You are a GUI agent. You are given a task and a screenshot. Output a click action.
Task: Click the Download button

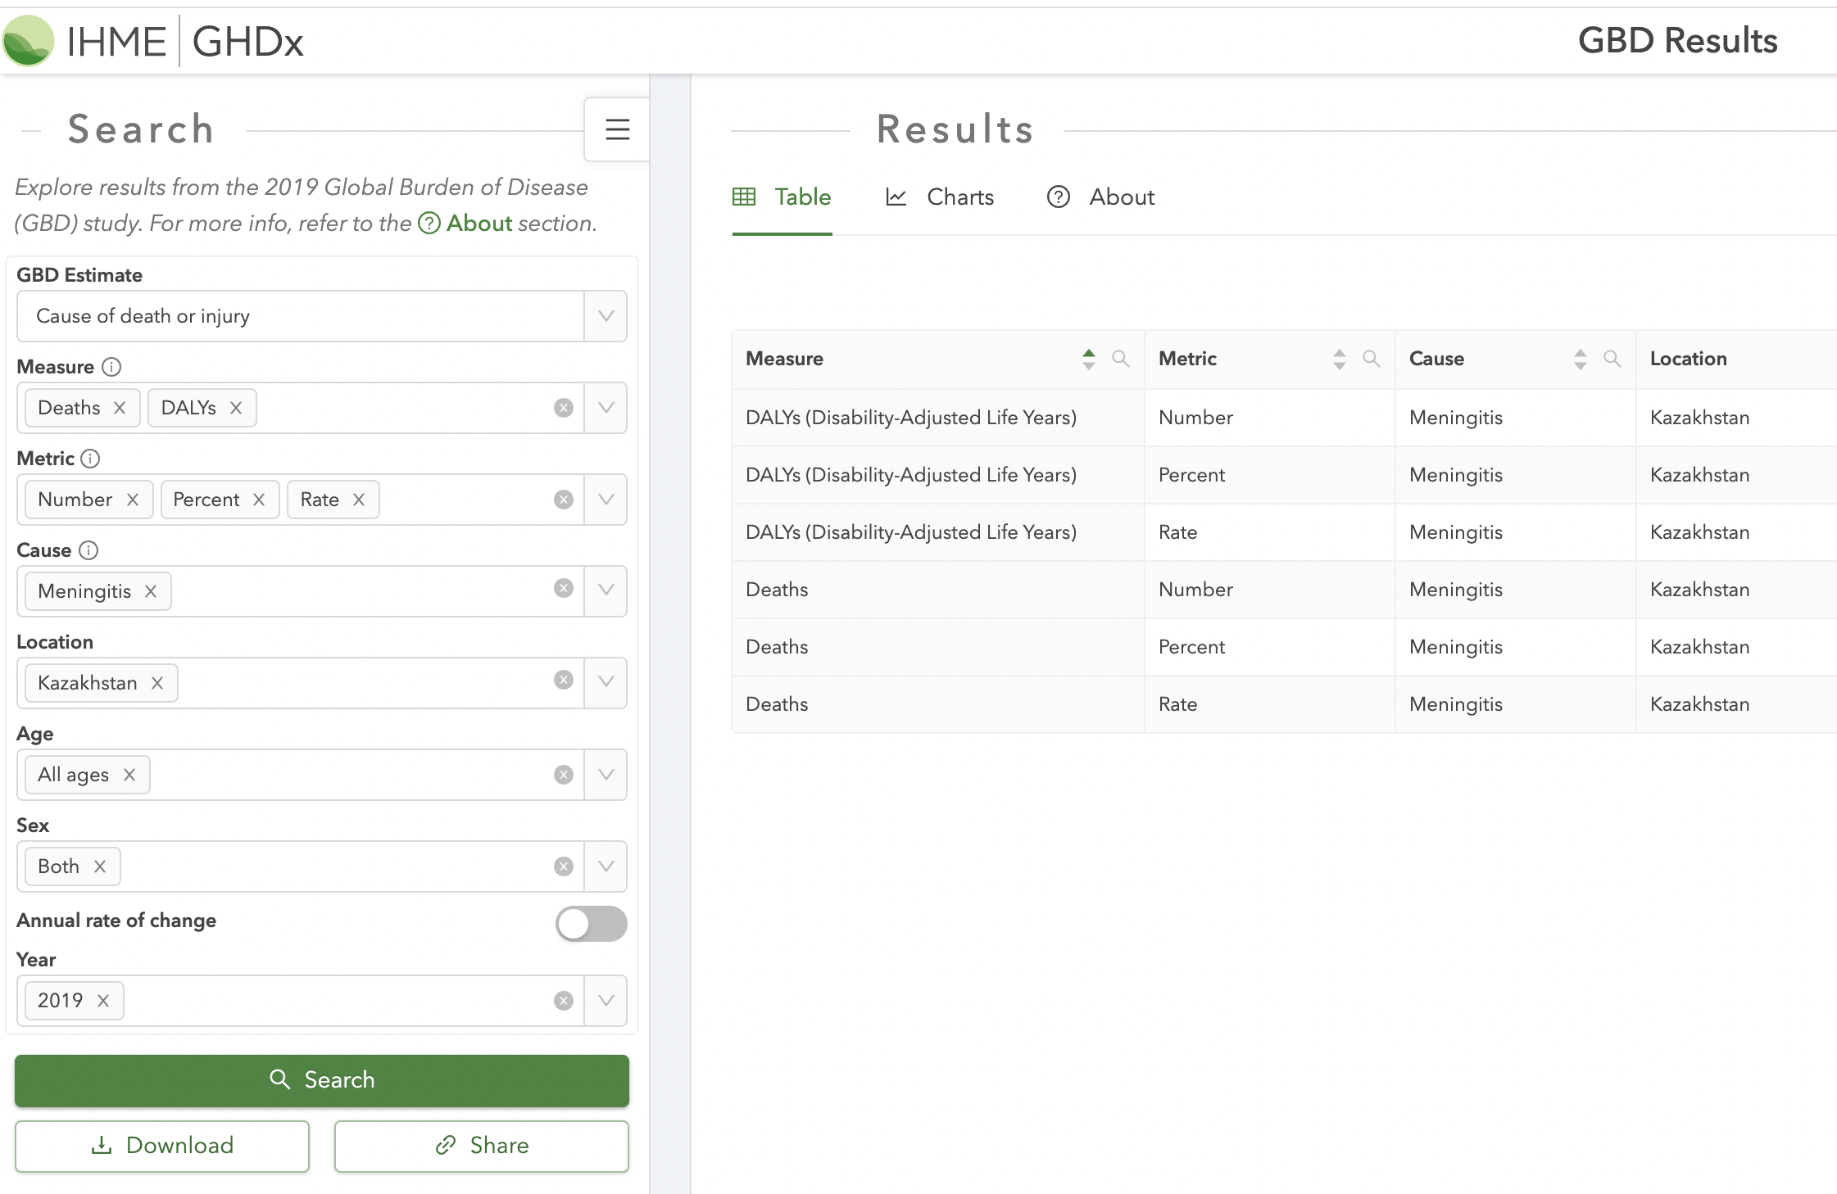click(x=162, y=1145)
